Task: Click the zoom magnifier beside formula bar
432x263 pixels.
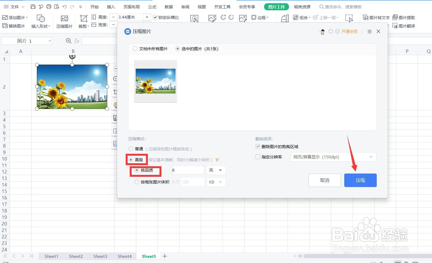Action: (69, 41)
